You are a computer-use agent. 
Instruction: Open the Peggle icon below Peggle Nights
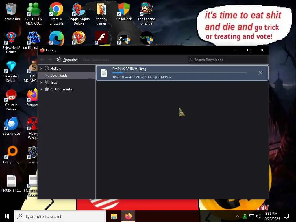pyautogui.click(x=79, y=38)
